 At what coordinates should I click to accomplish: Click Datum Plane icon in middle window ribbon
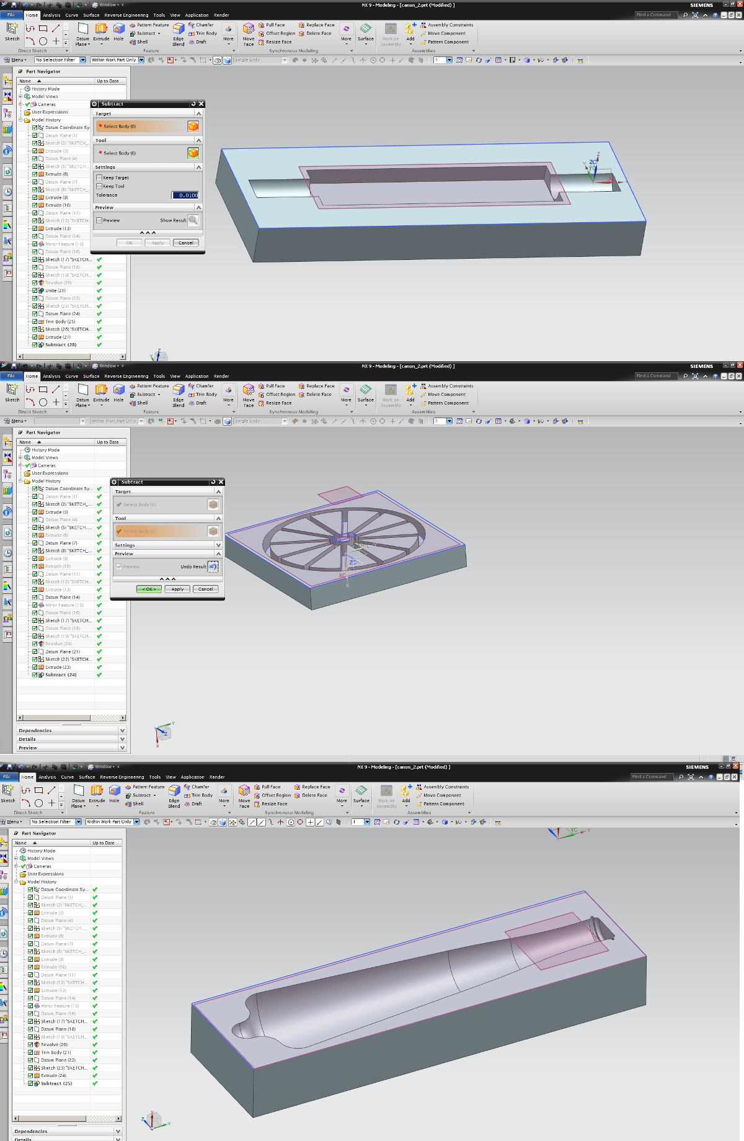pos(82,395)
